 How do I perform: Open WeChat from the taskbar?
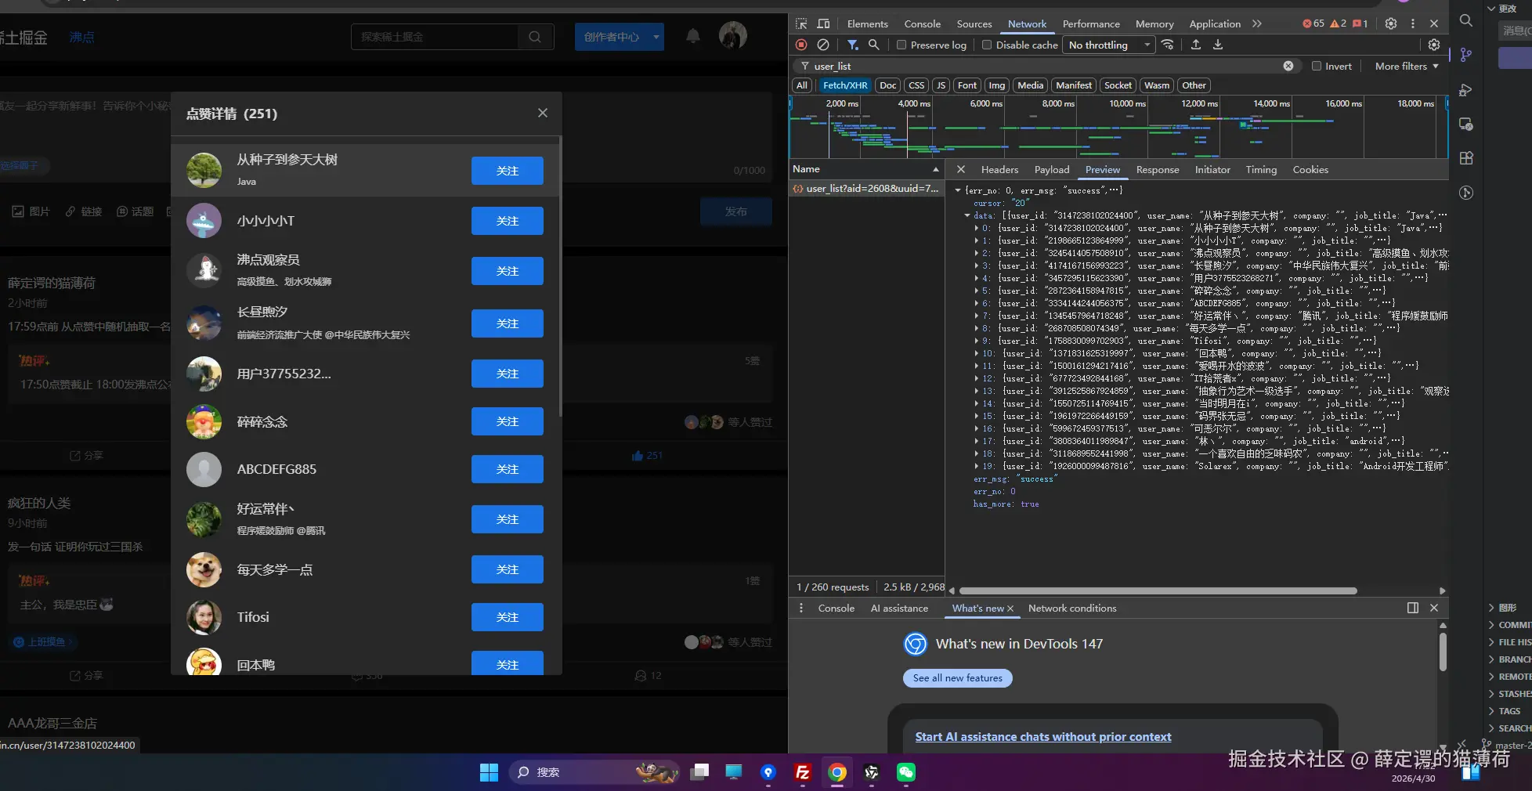tap(906, 772)
